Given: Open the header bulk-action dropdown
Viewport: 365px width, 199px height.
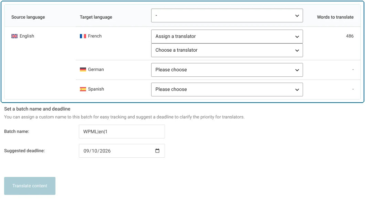Looking at the screenshot, I should click(x=227, y=15).
